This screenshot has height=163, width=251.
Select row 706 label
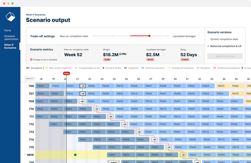[31, 86]
